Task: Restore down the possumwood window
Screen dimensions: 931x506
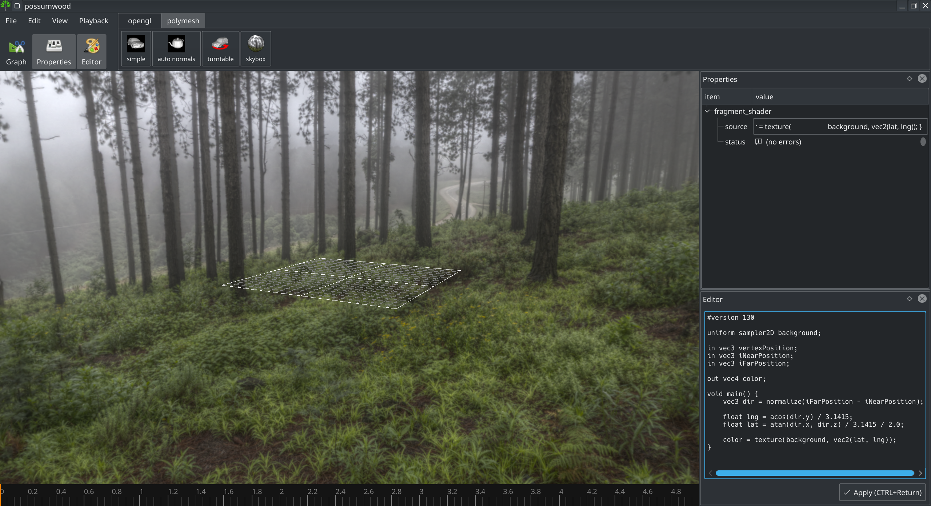Action: tap(914, 6)
